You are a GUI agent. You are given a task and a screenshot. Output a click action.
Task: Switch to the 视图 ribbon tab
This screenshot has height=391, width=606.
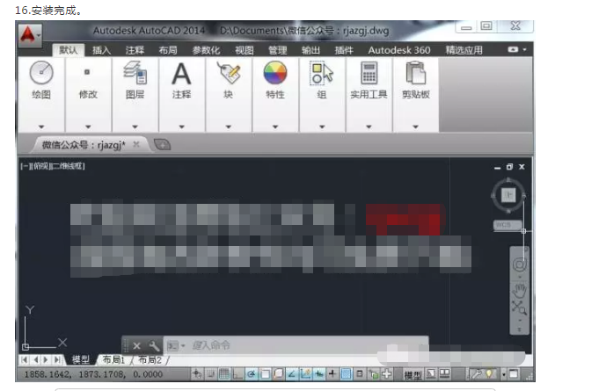coord(245,50)
